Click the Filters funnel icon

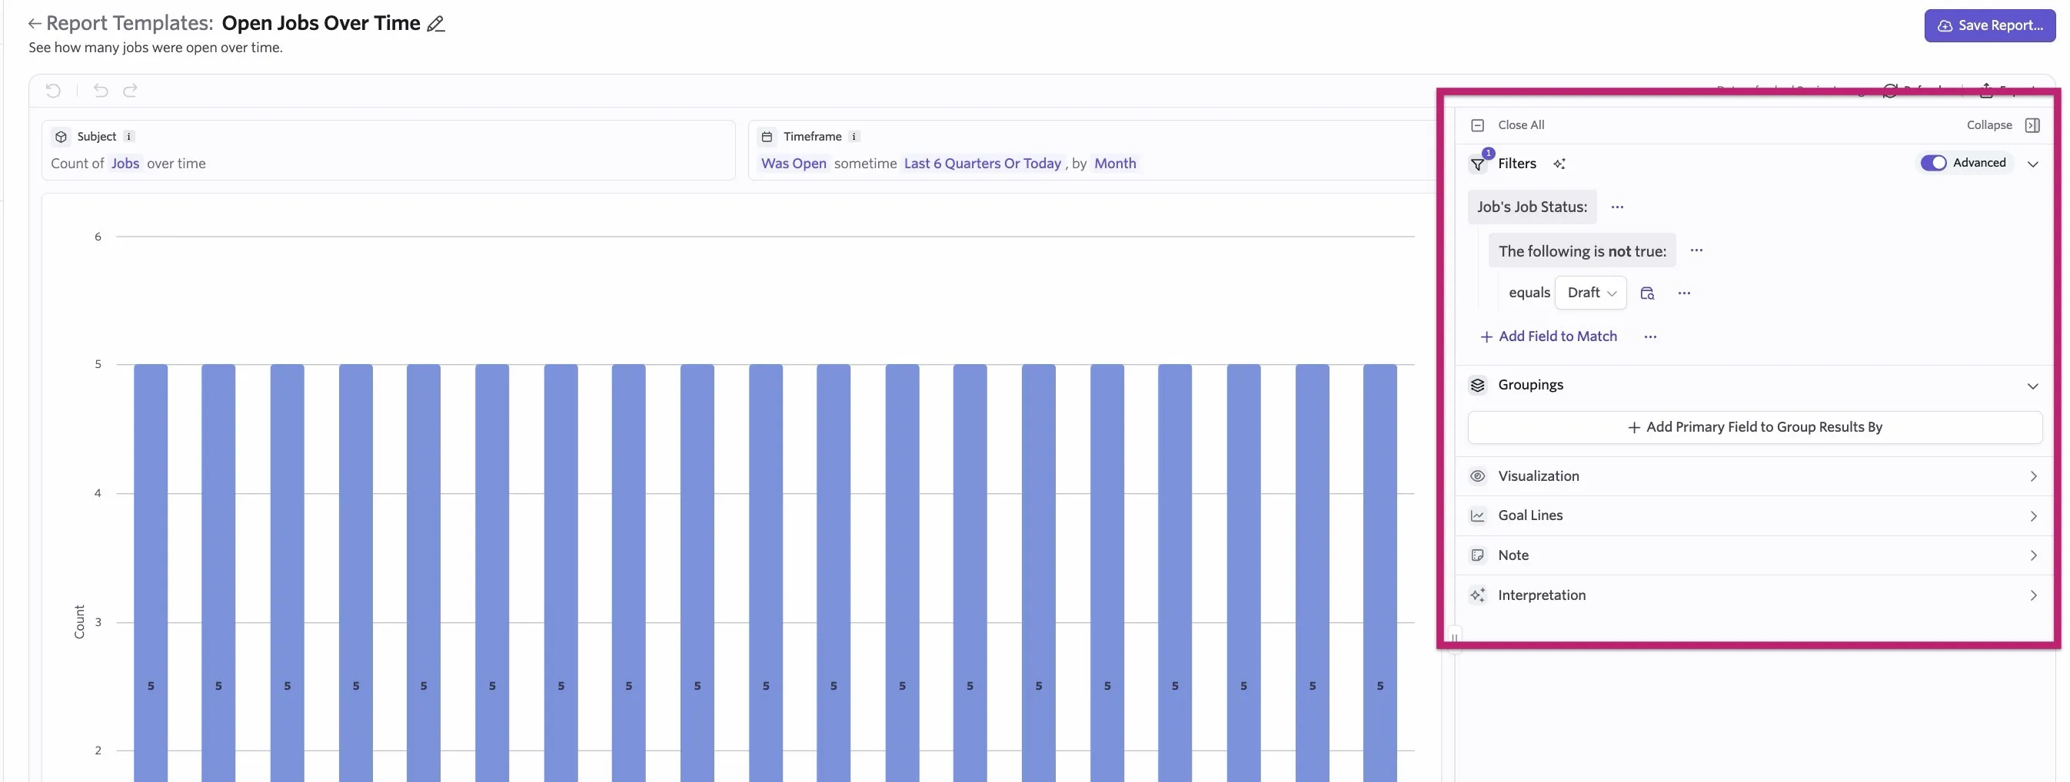(1477, 164)
